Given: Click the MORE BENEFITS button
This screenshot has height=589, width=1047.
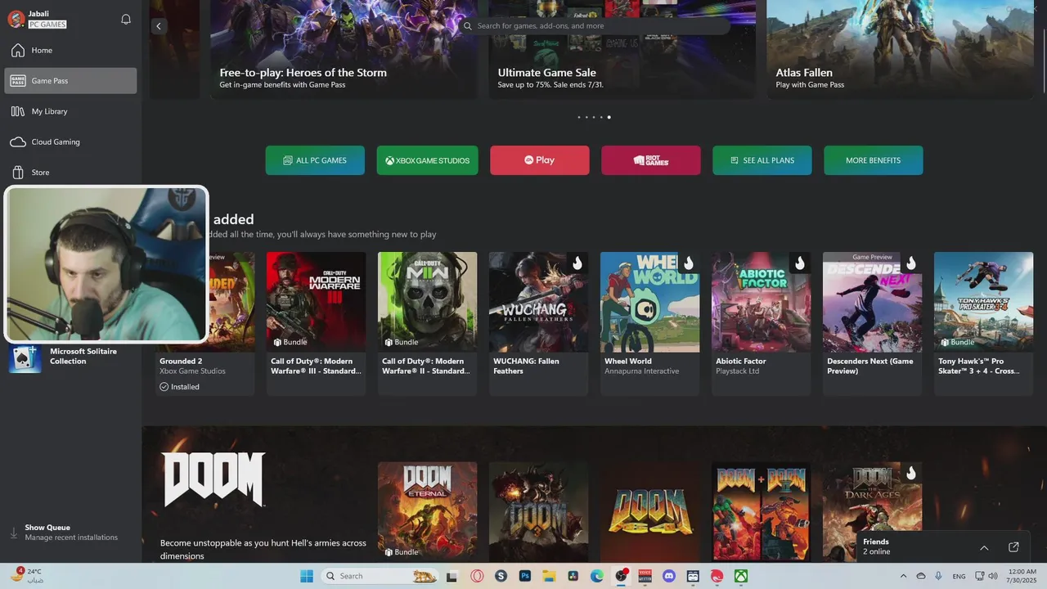Looking at the screenshot, I should (874, 160).
